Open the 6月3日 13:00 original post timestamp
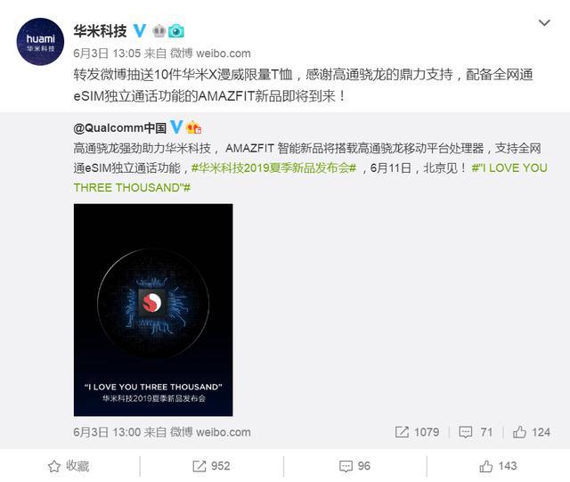Image resolution: width=570 pixels, height=482 pixels. click(x=107, y=432)
